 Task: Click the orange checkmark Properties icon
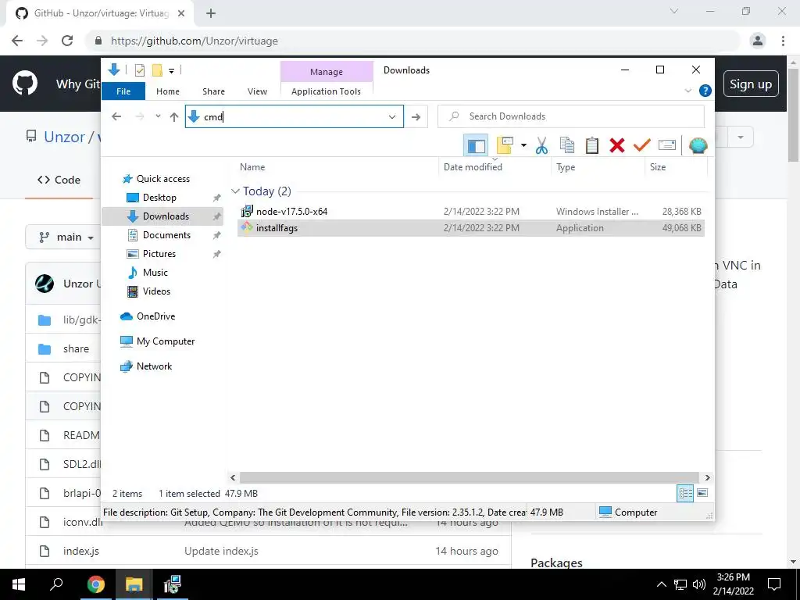[x=642, y=146]
